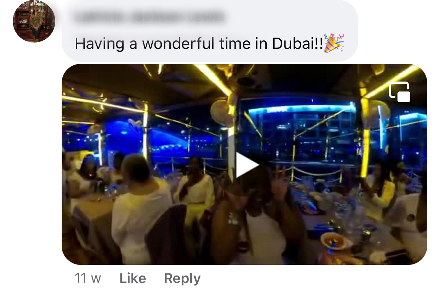Screen dimensions: 440x289
Task: Like the Dubai comment
Action: tap(132, 278)
